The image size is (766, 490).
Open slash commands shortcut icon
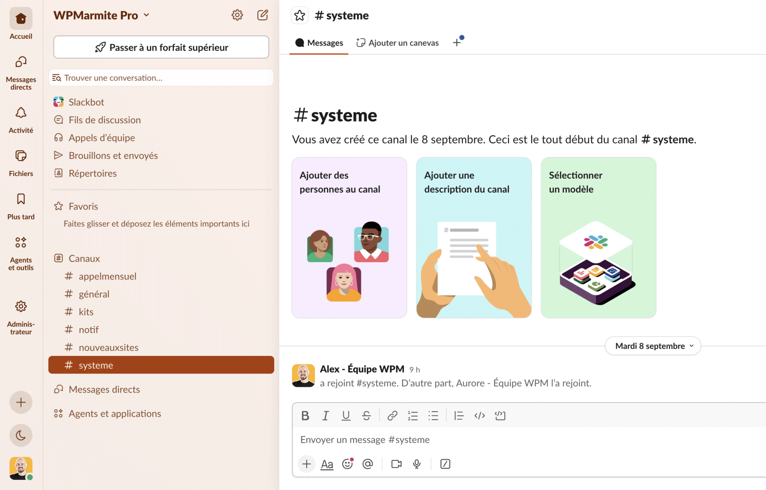[x=445, y=464]
